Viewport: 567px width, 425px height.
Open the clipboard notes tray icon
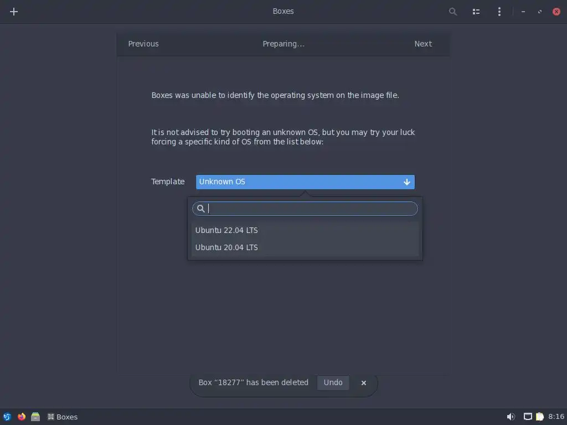click(x=540, y=417)
